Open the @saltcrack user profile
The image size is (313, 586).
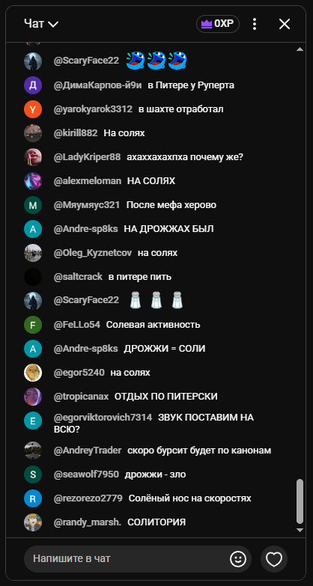point(78,277)
